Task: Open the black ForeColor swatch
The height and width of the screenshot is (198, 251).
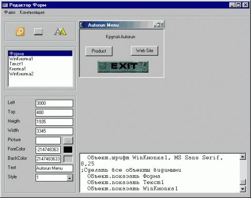Action: point(68,150)
